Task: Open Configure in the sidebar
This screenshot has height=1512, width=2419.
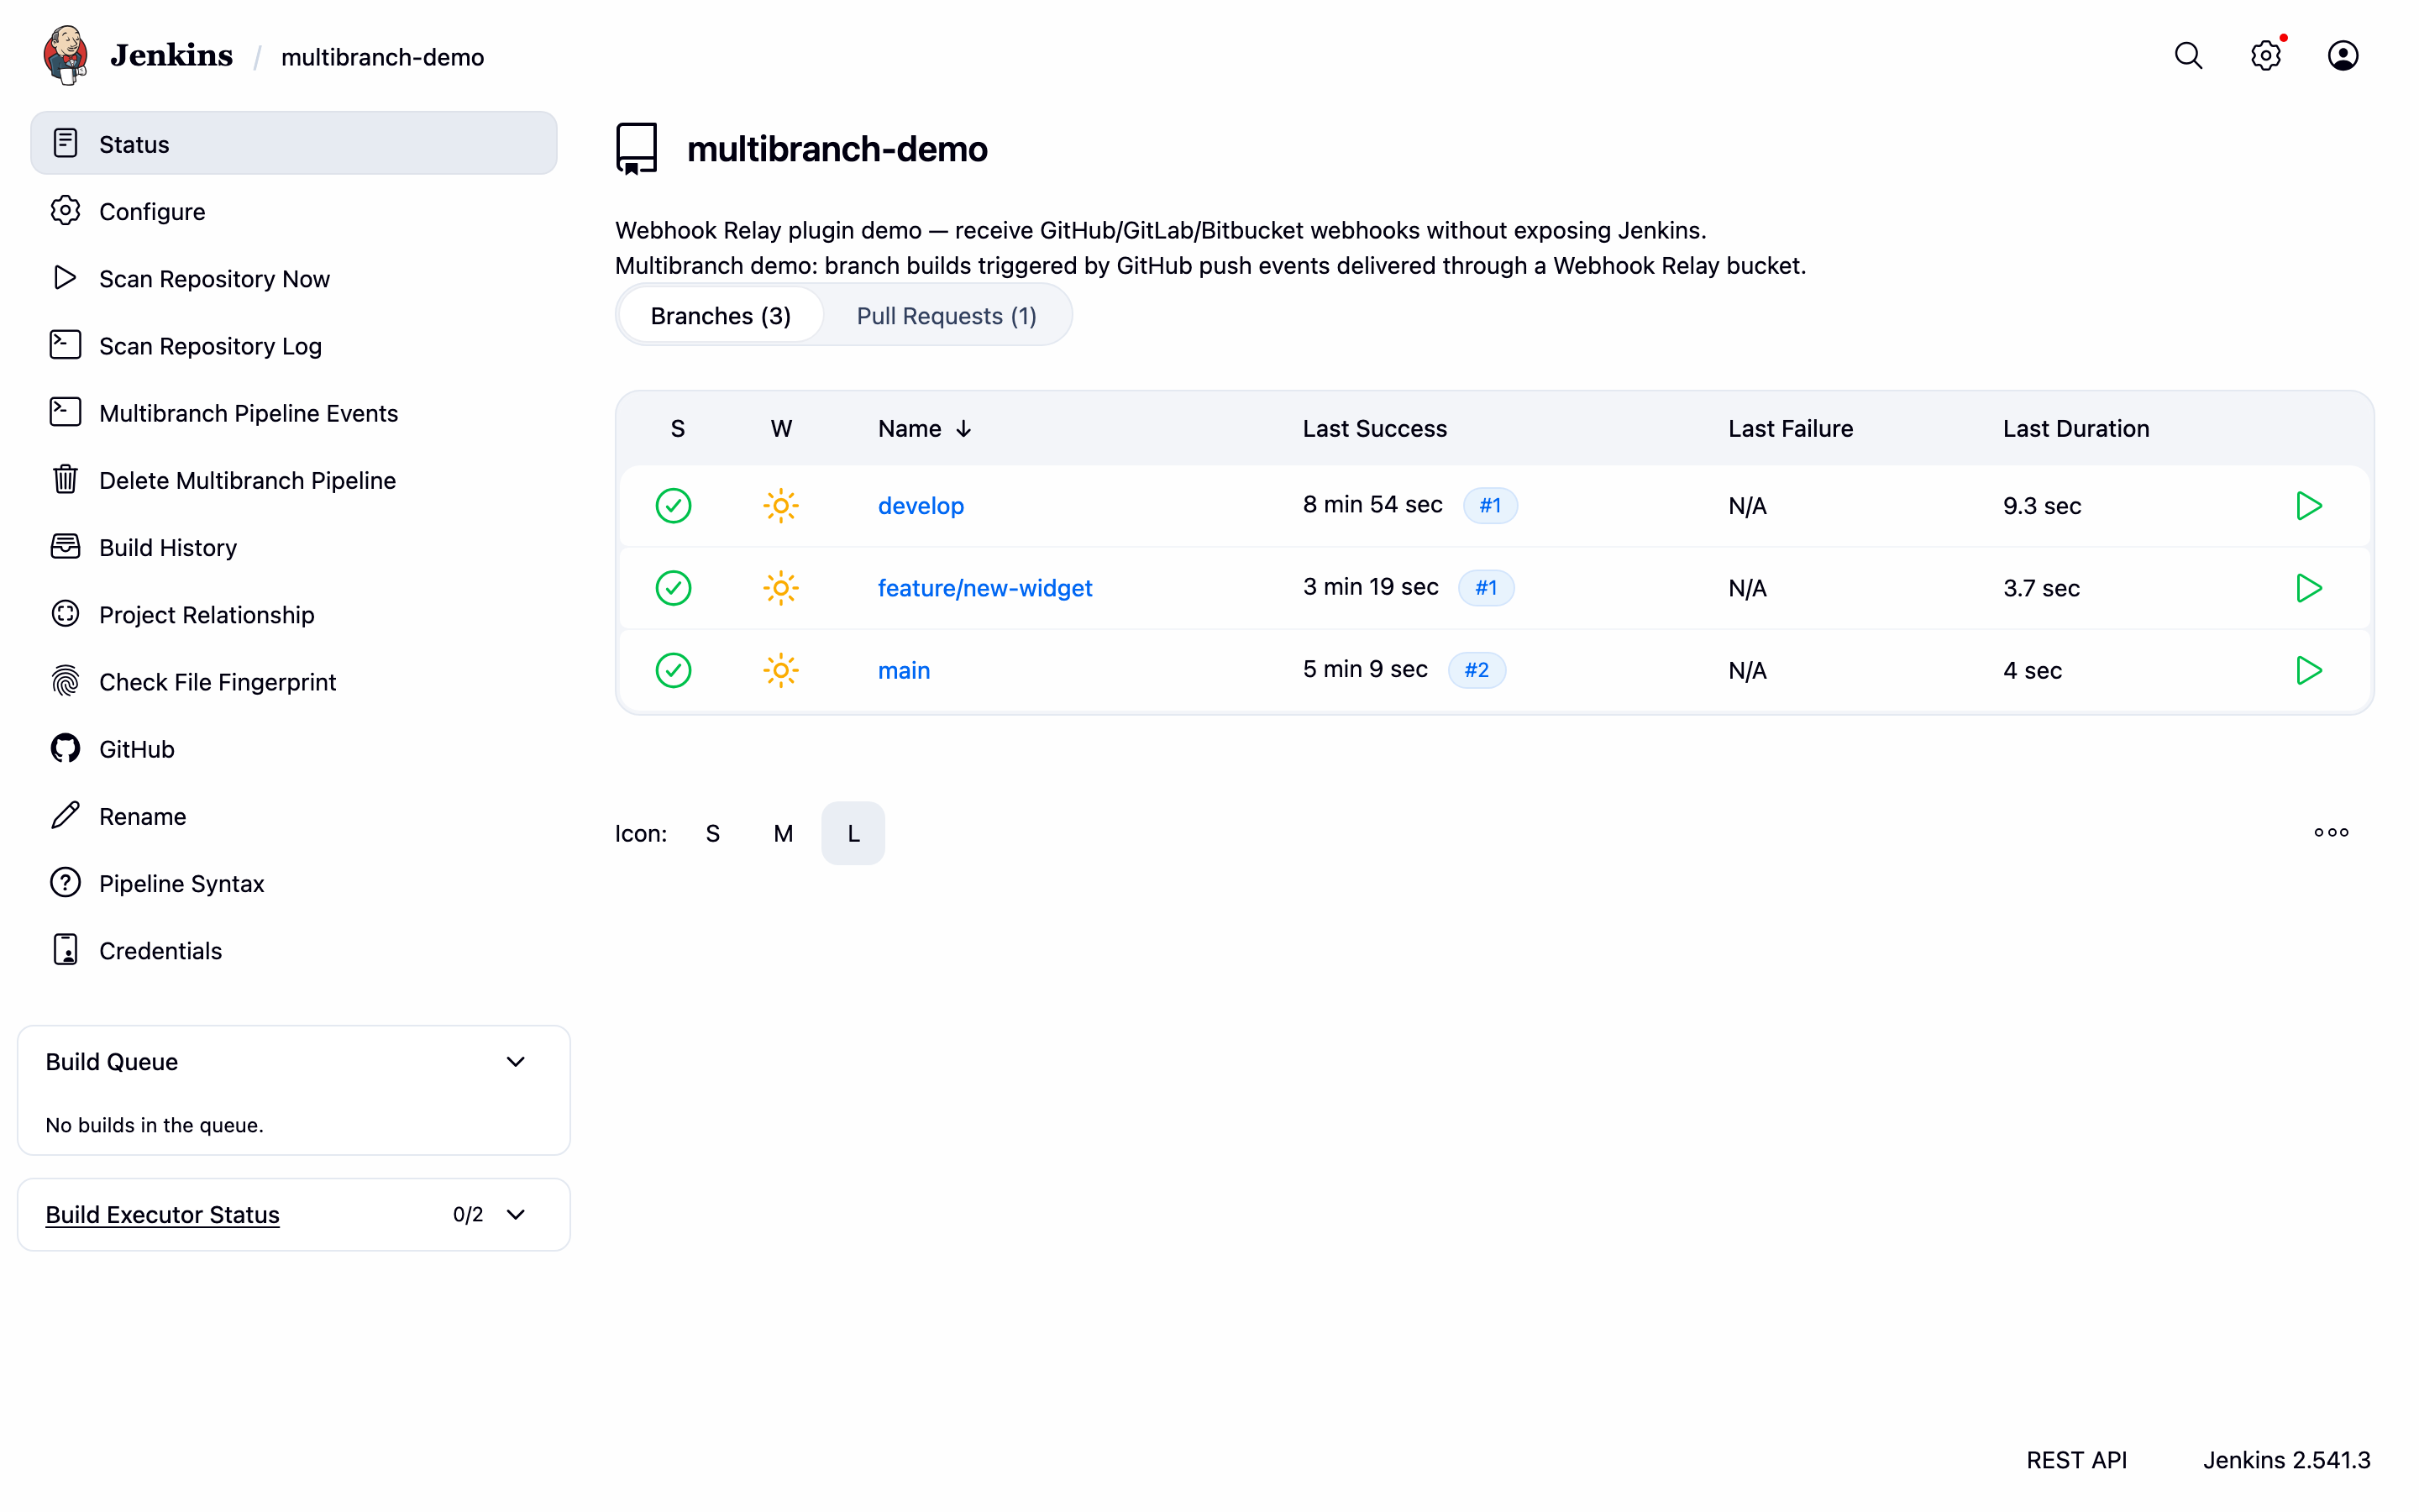Action: coord(294,211)
